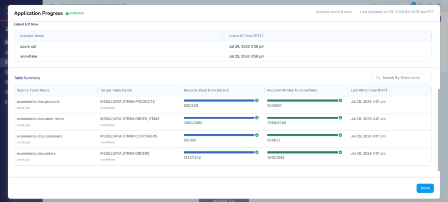
Task: Click the blue read progress bar for products
Action: click(x=219, y=101)
